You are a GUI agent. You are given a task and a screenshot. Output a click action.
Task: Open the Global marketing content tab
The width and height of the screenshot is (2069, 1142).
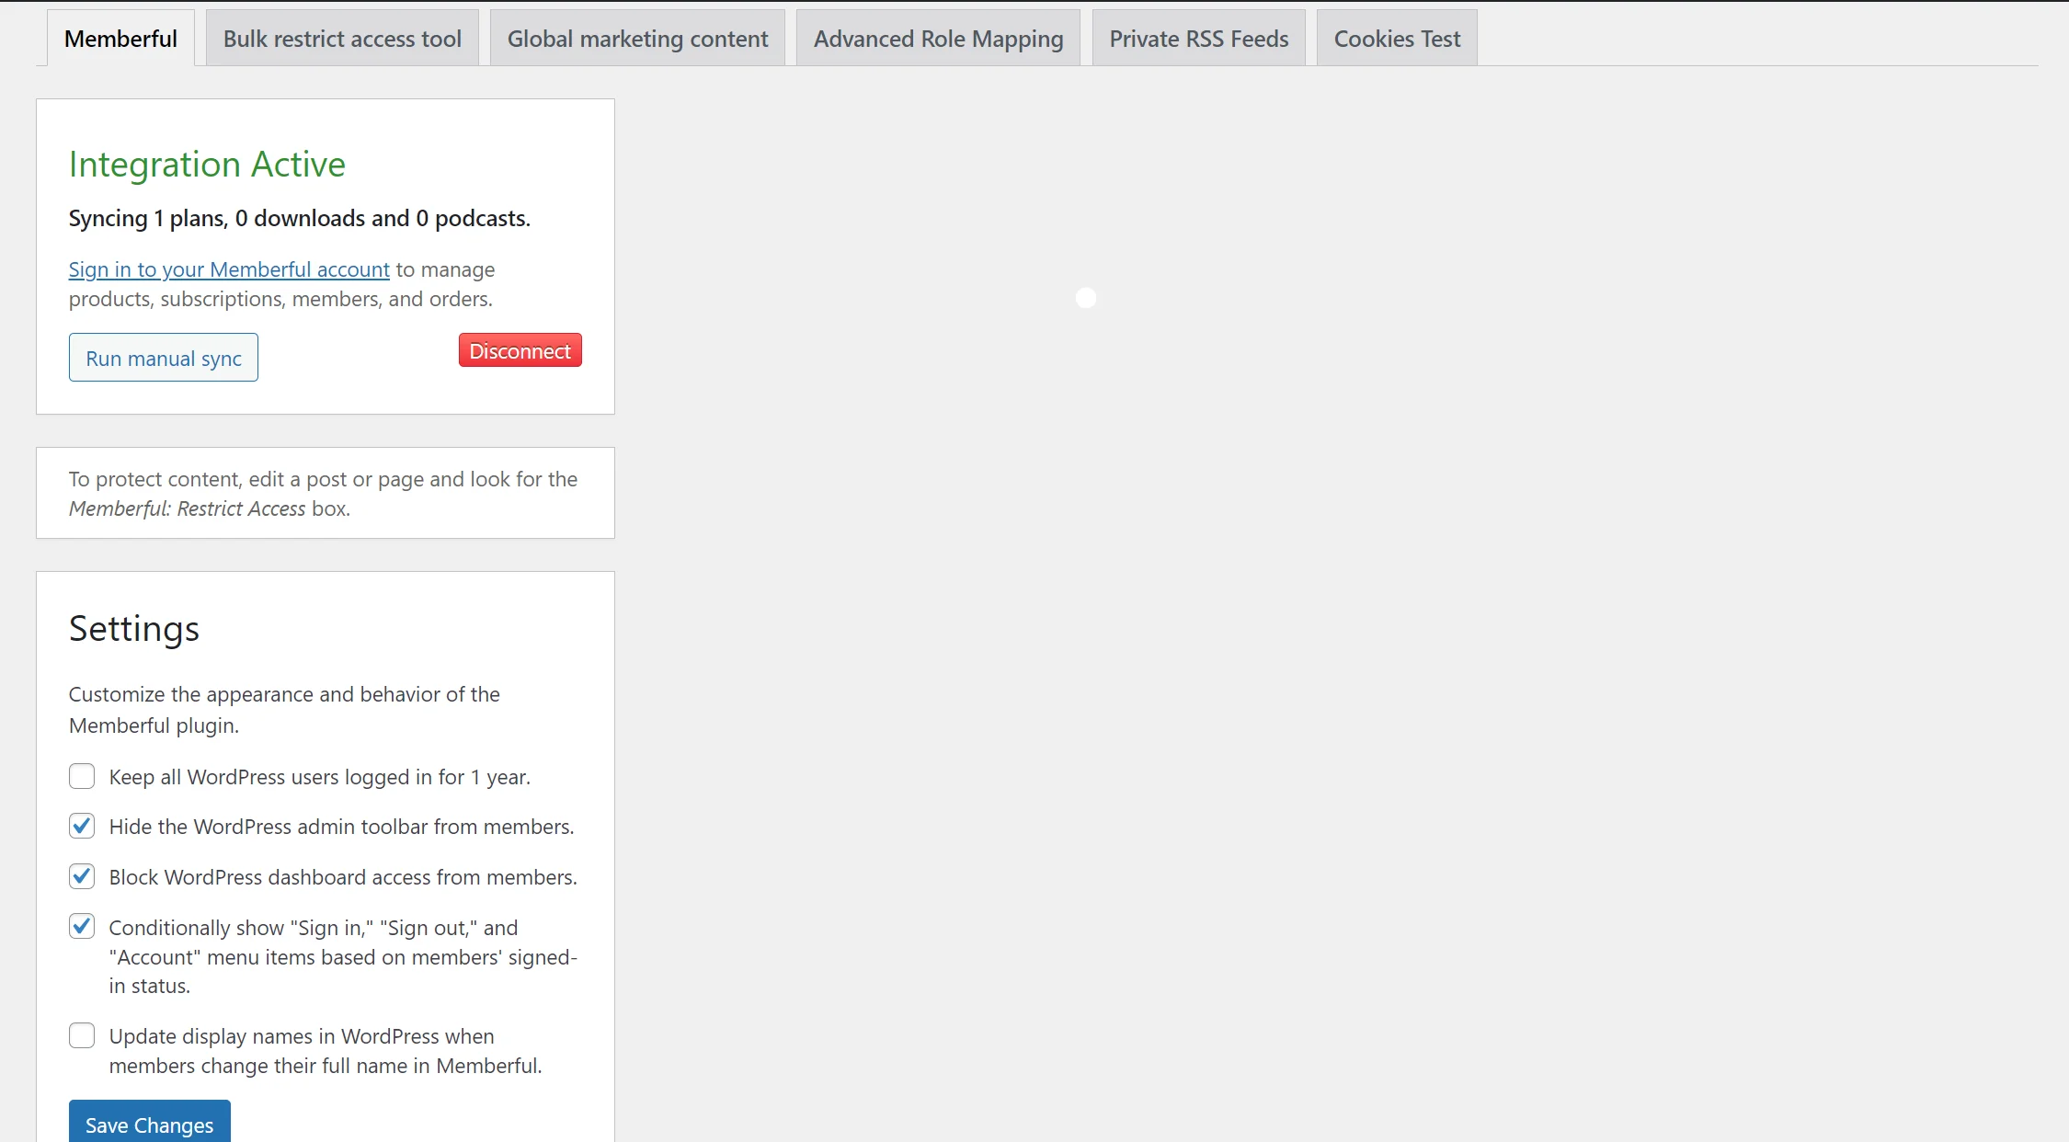(637, 39)
